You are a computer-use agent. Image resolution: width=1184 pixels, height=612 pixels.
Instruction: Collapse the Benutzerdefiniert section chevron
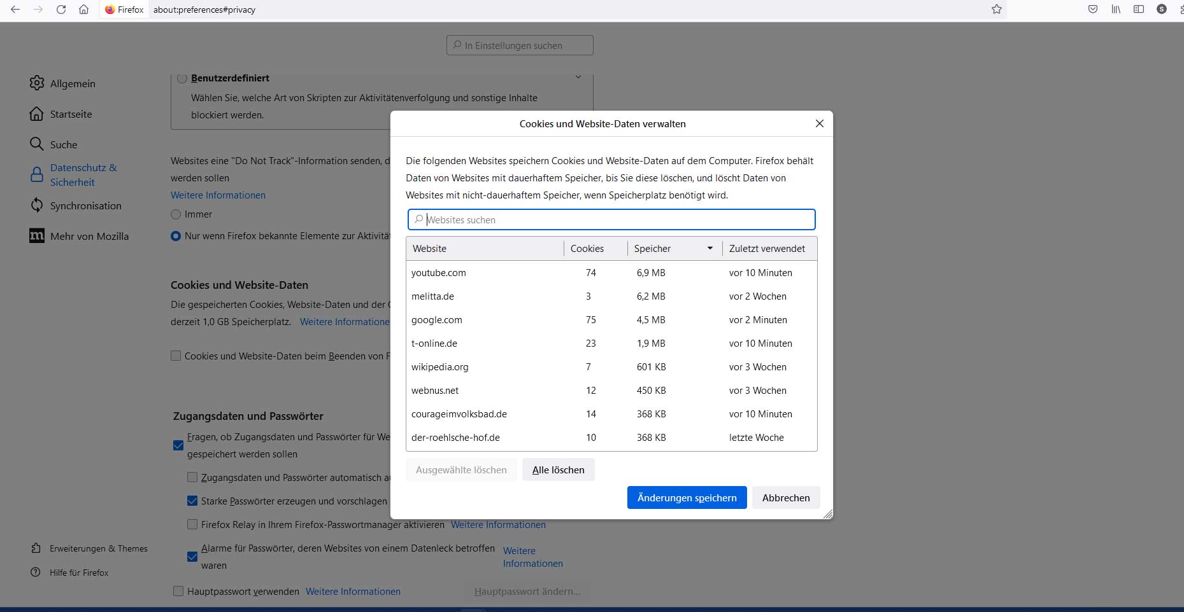578,77
